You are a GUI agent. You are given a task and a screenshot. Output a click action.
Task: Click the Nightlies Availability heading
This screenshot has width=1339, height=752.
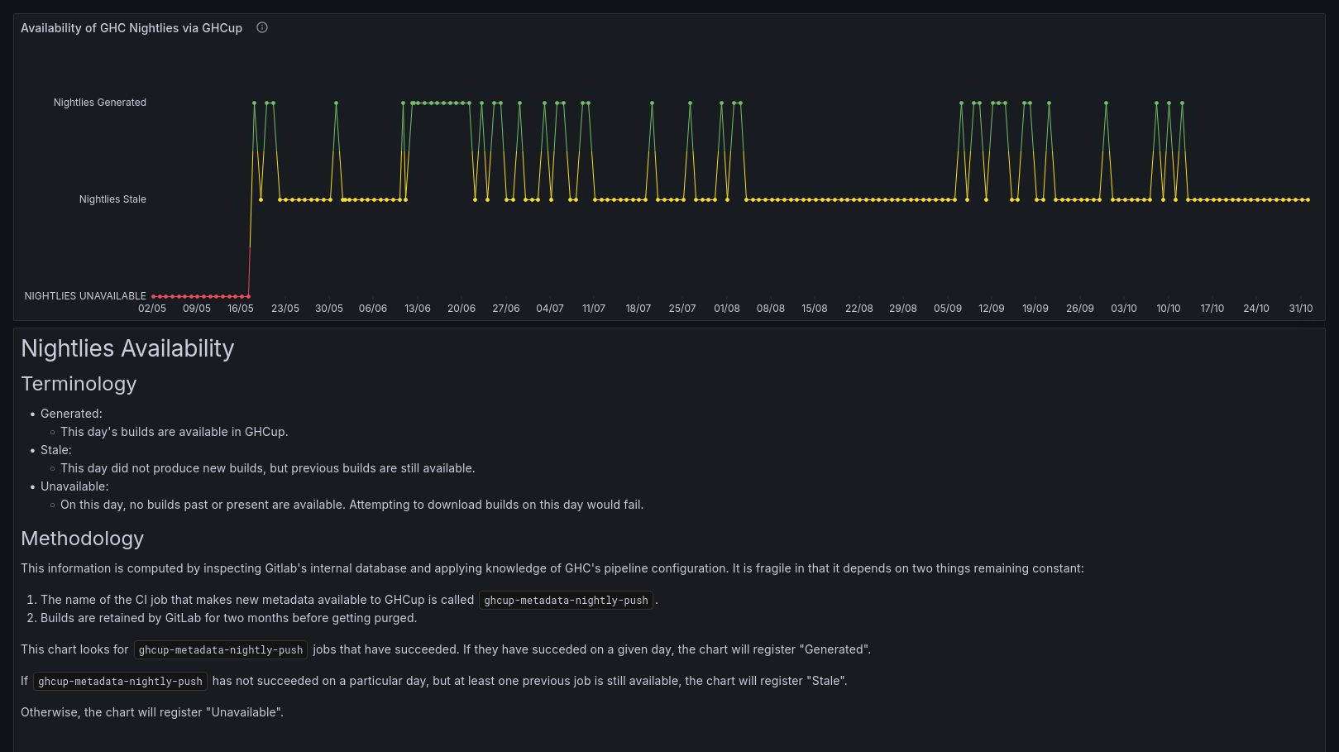click(127, 348)
